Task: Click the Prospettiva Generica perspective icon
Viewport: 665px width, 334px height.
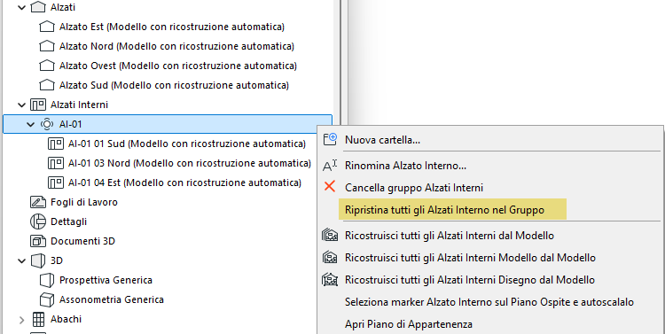Action: click(47, 280)
